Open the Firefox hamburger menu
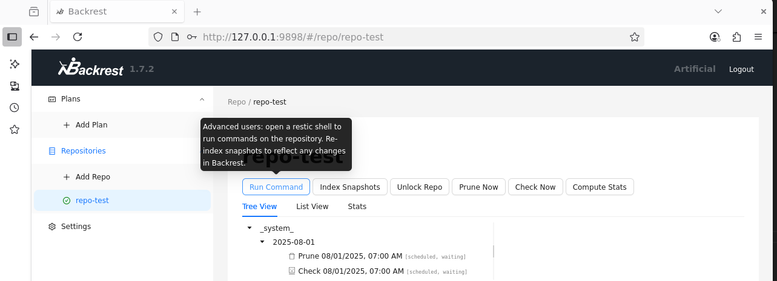This screenshot has width=777, height=281. pos(758,37)
